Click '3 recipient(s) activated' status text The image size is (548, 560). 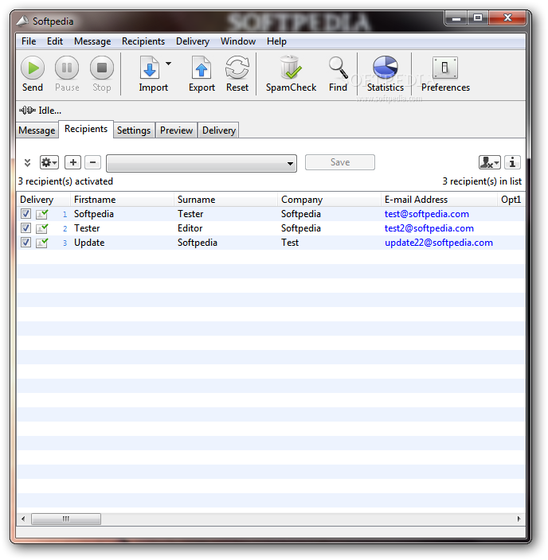click(65, 181)
